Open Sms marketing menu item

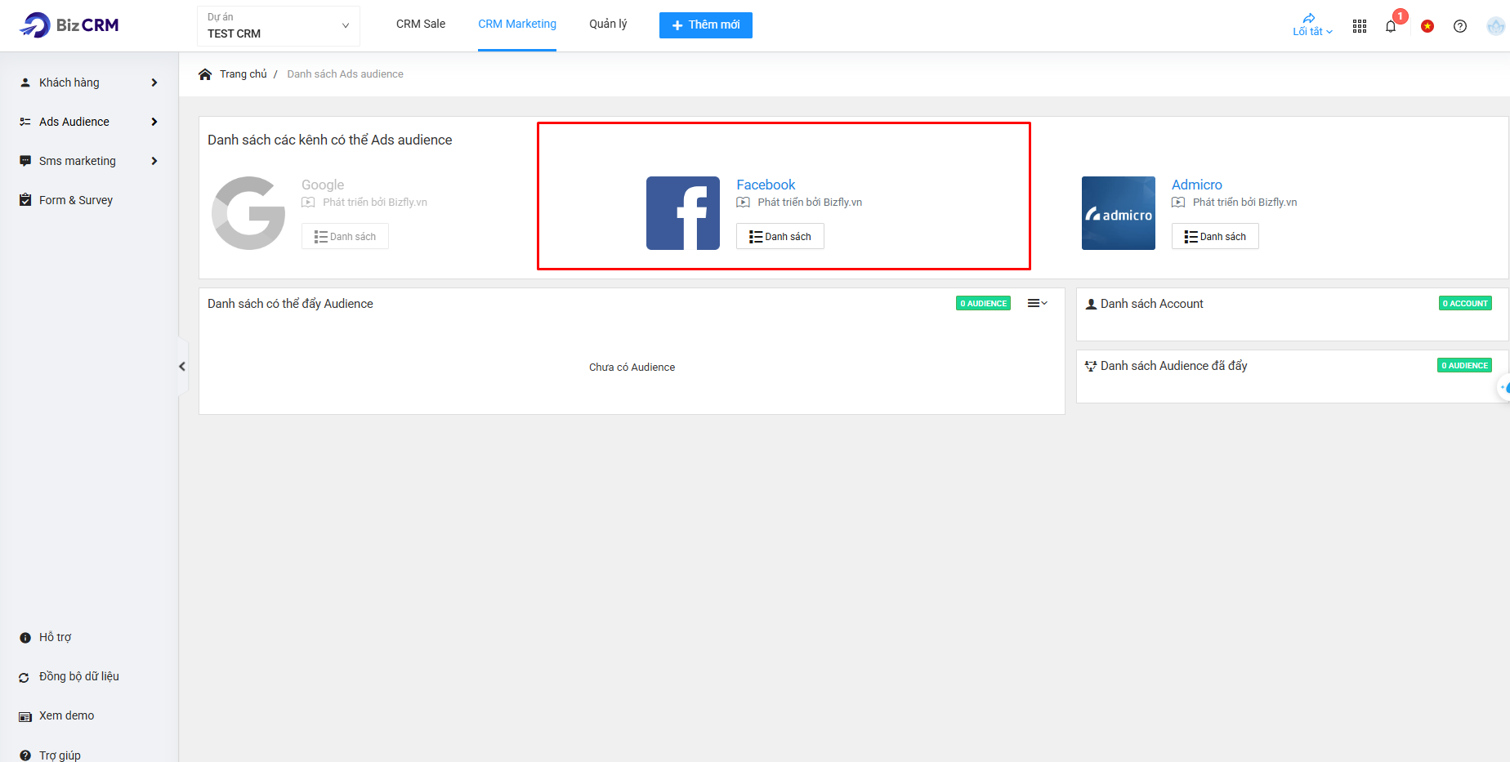click(x=78, y=161)
